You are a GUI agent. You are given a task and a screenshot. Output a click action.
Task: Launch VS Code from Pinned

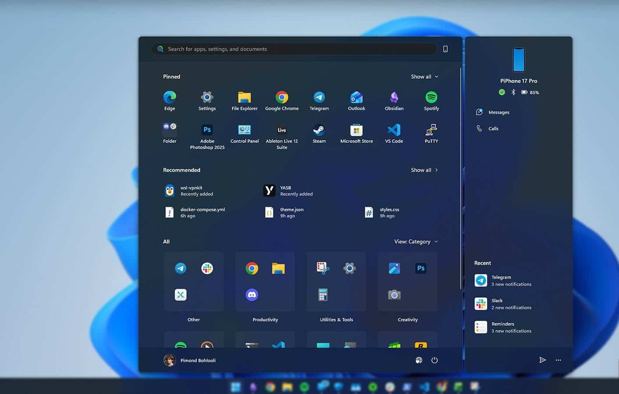394,134
